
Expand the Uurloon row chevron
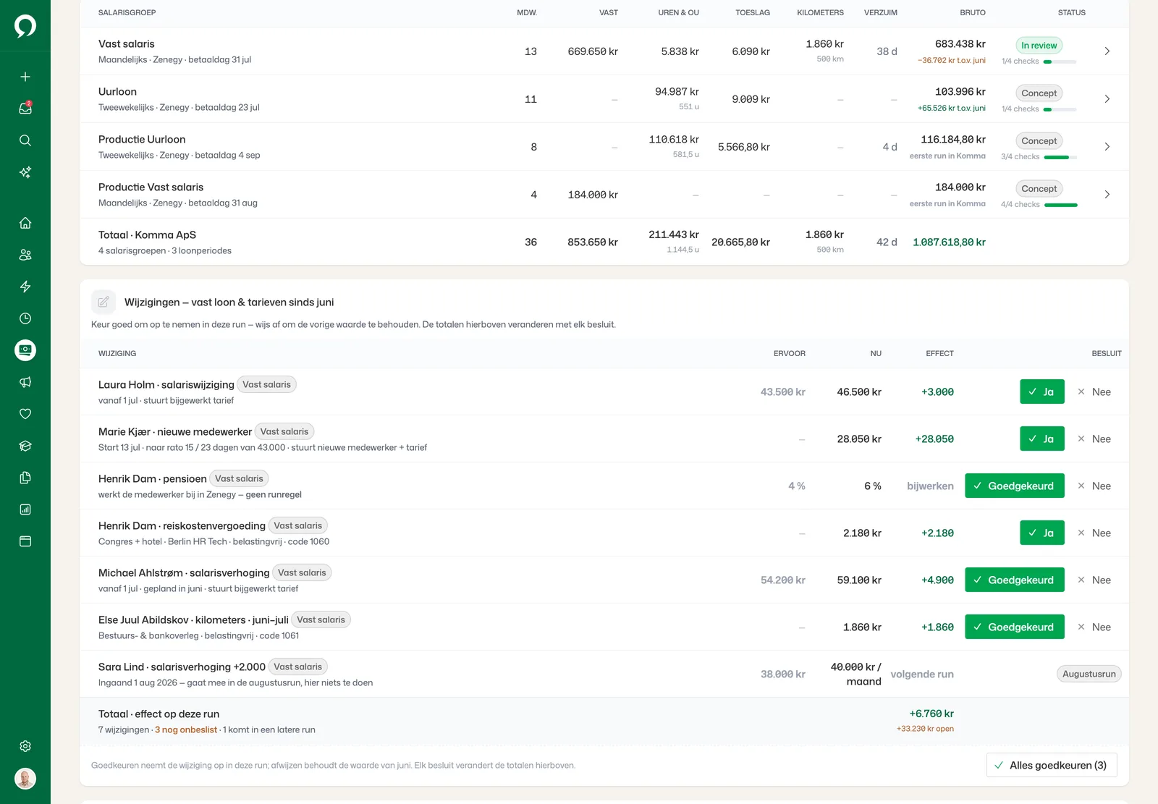click(1107, 99)
